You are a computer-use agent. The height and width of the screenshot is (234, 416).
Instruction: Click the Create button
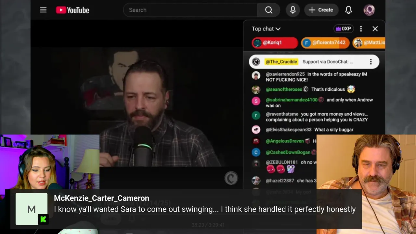321,10
